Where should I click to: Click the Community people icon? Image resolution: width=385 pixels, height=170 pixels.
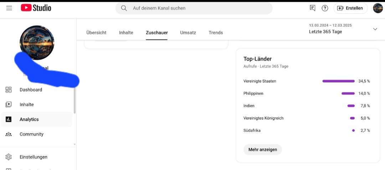(9, 134)
